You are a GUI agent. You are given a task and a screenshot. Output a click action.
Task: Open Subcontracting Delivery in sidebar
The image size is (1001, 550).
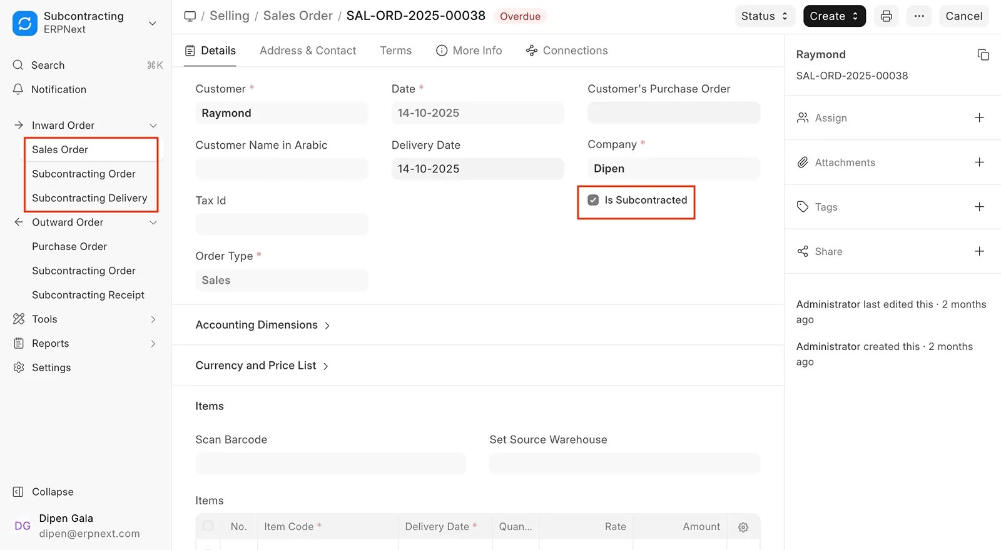[x=89, y=198]
